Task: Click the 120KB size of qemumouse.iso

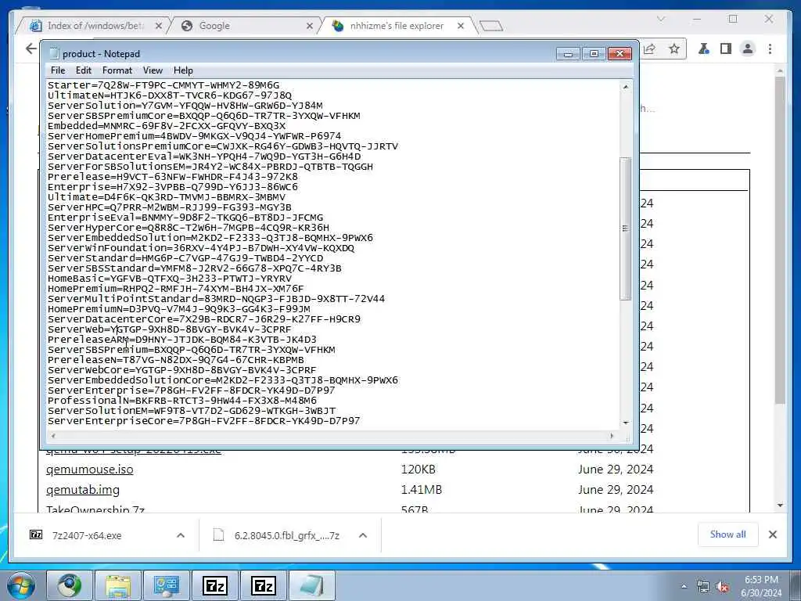Action: [x=418, y=470]
